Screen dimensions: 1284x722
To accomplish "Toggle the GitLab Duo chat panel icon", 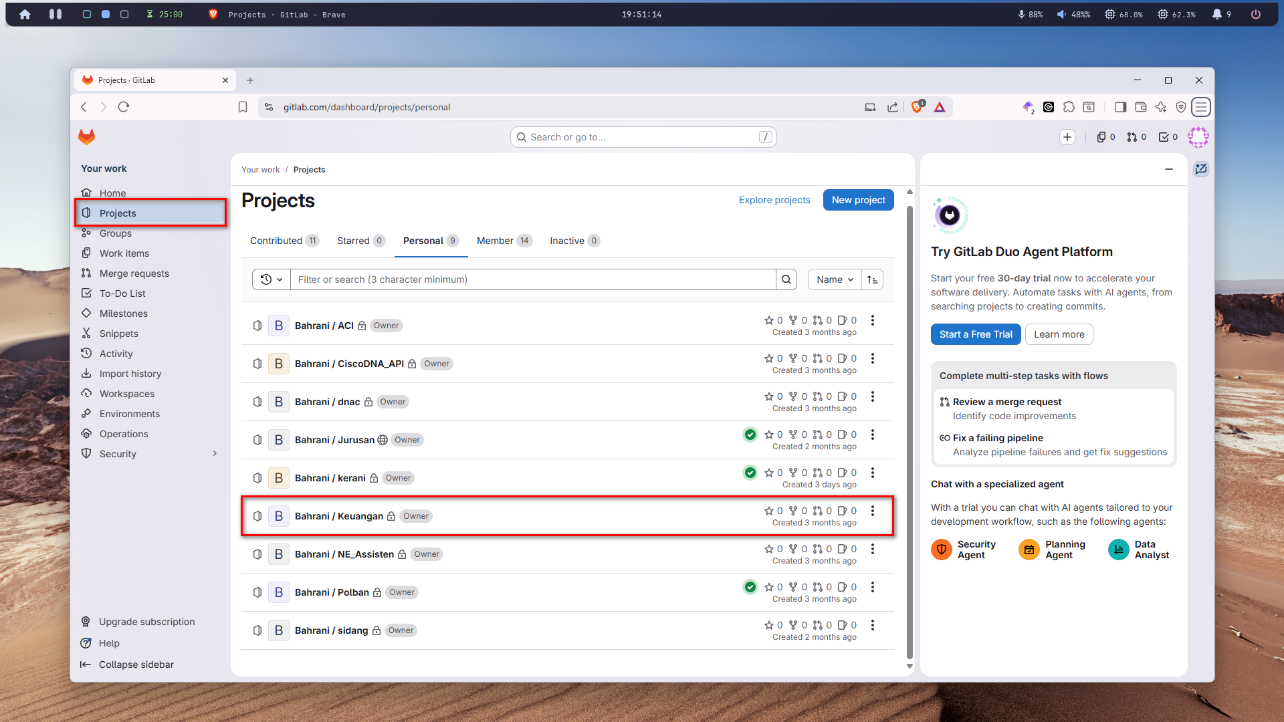I will pos(1201,169).
